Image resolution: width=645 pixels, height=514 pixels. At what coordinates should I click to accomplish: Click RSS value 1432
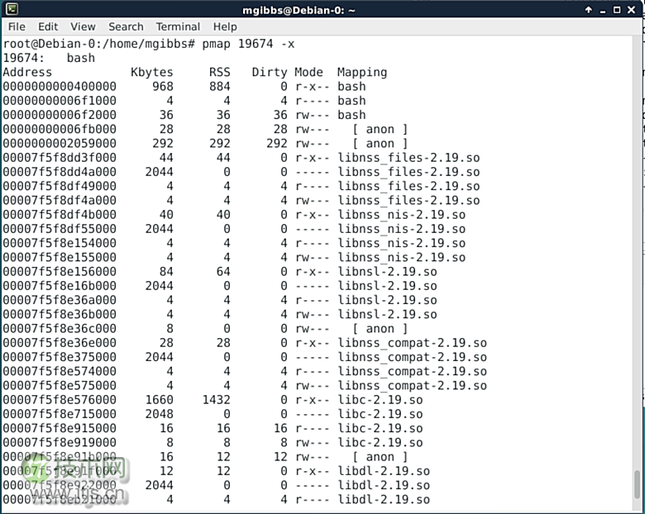coord(217,400)
